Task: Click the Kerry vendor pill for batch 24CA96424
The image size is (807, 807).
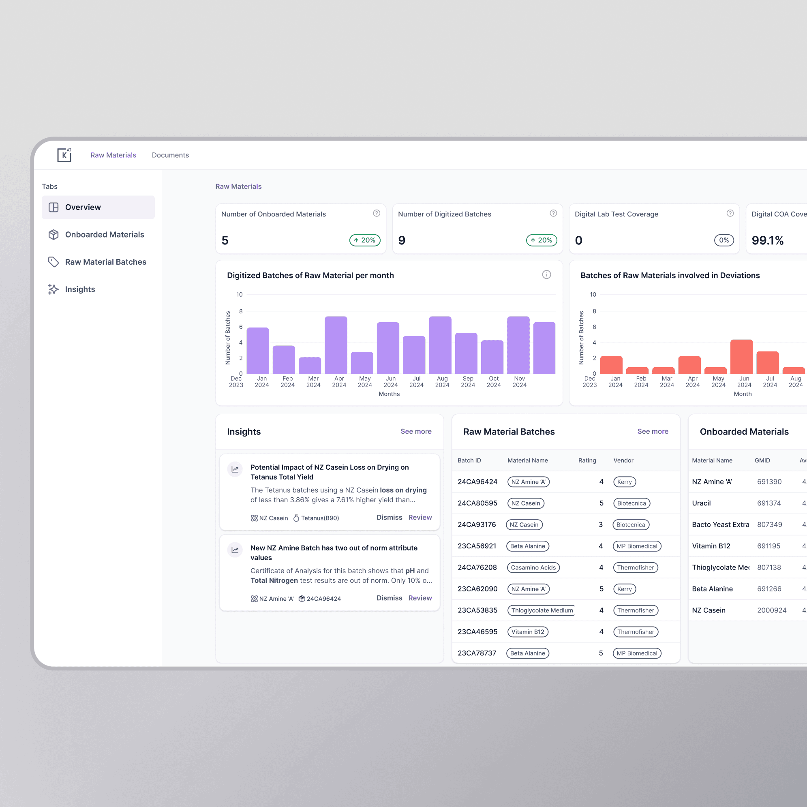Action: coord(625,482)
